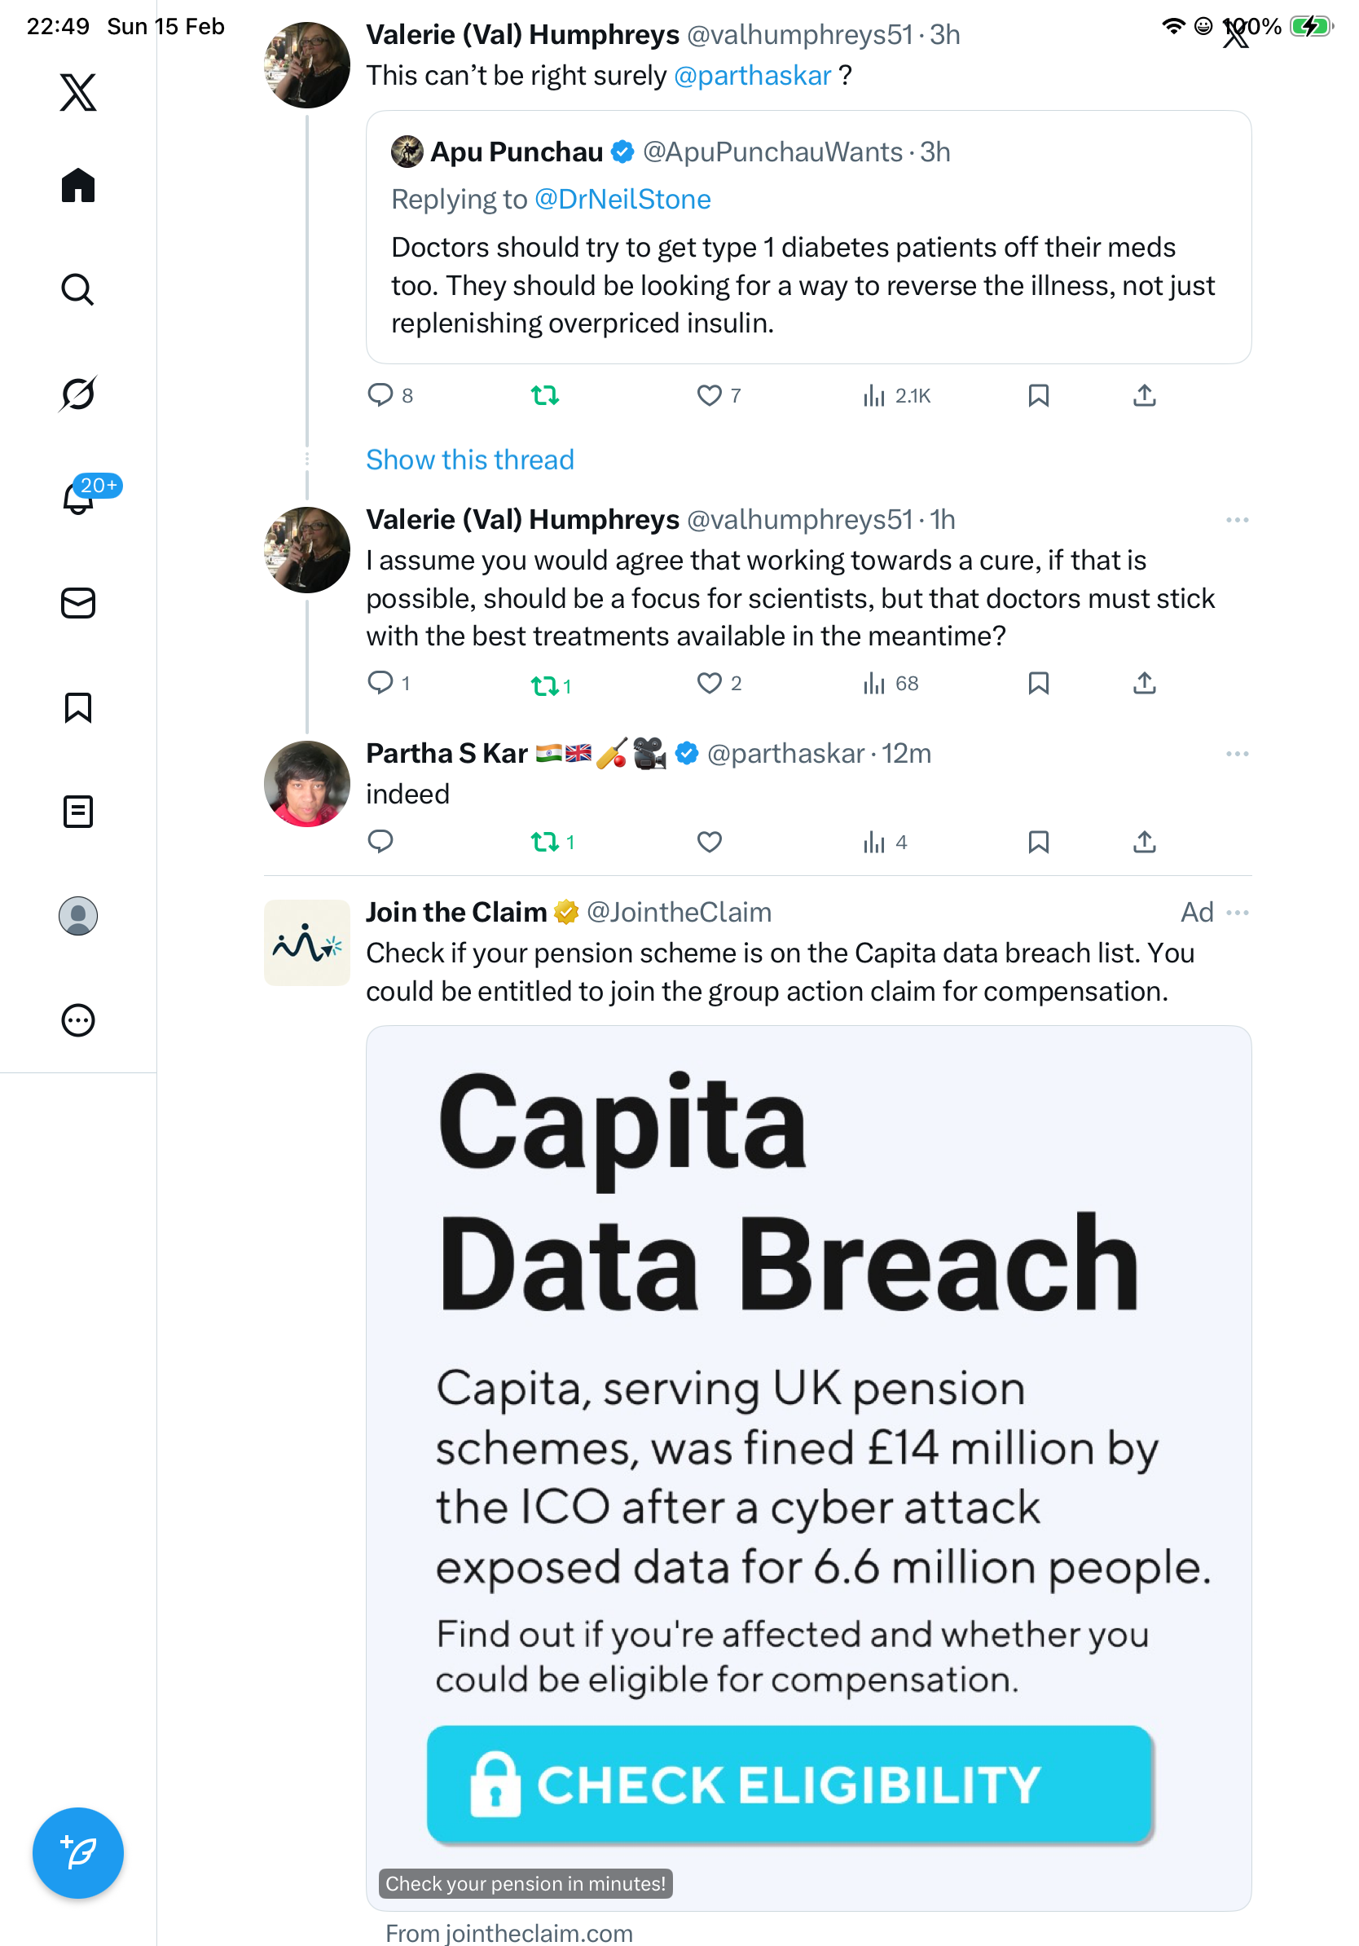Open the Profile avatar icon
1359x1946 pixels.
pos(78,916)
